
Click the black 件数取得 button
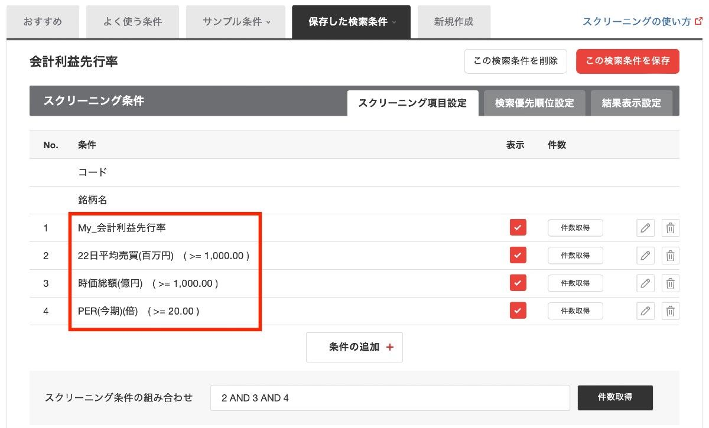pos(614,397)
